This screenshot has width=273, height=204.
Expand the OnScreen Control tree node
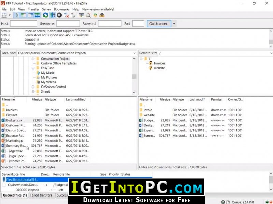click(33, 87)
